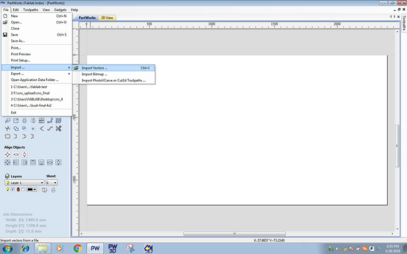Click the Windows Start orb
The height and width of the screenshot is (254, 407).
pos(7,248)
